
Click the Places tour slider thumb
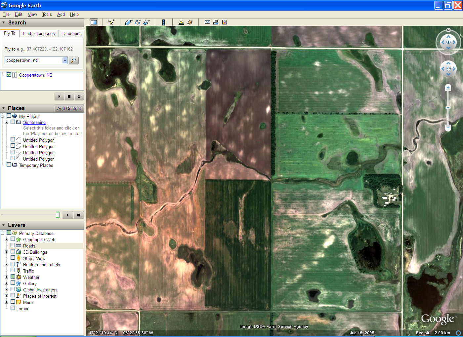pyautogui.click(x=58, y=215)
